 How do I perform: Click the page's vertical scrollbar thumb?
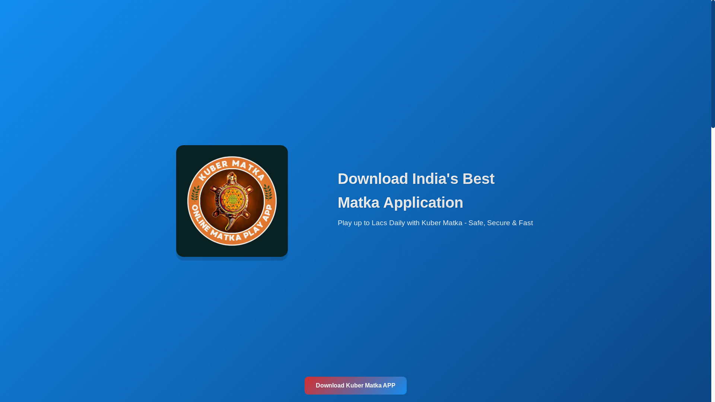coord(713,64)
